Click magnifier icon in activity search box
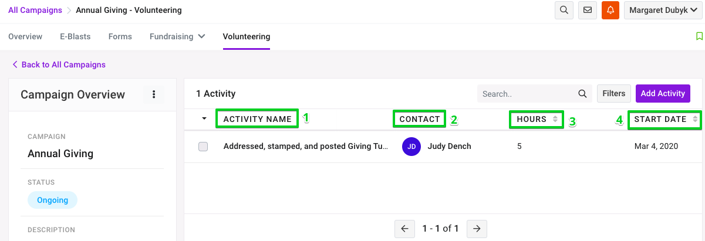 [582, 94]
